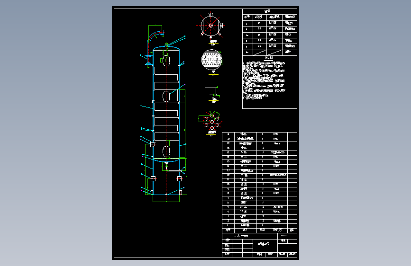Viewport: 411px width, 266px height.
Task: Click the 1:10 scale cell in title block
Action: click(271, 254)
